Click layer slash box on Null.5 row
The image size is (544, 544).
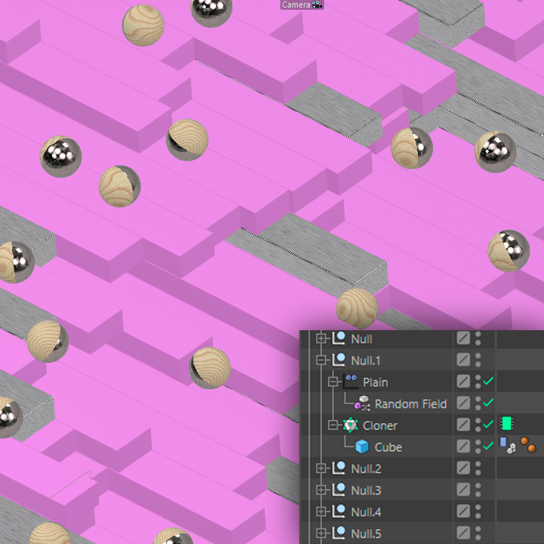(x=463, y=533)
